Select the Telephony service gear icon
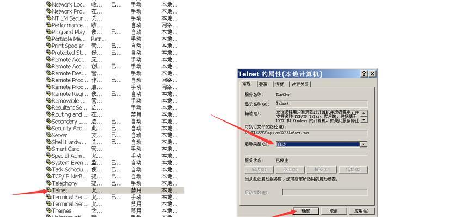The width and height of the screenshot is (456, 217). pos(48,183)
